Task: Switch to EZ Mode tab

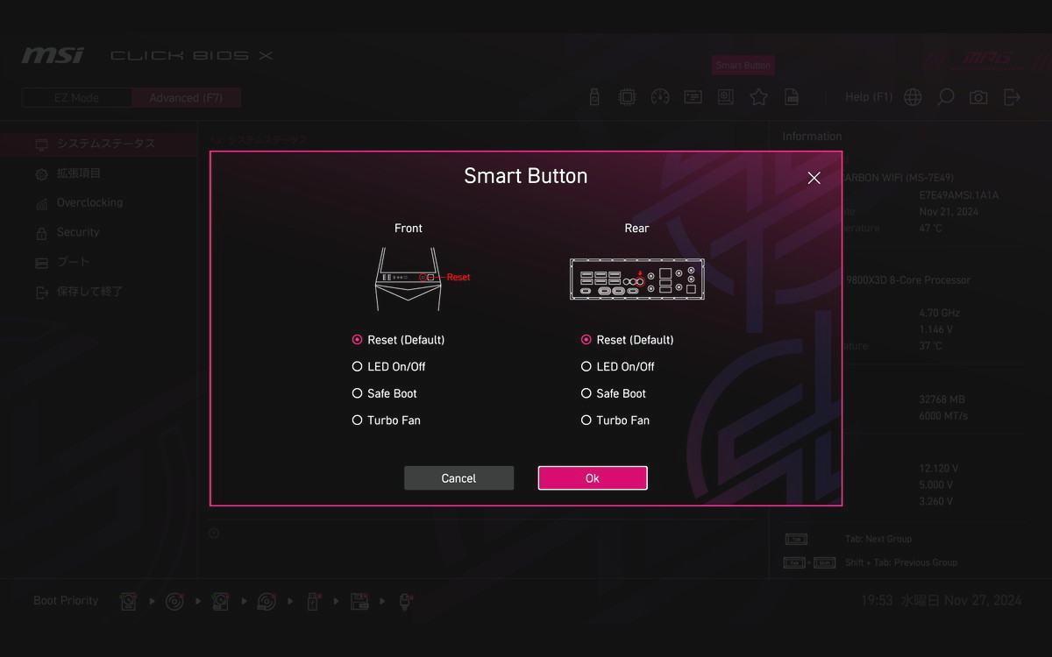Action: click(x=76, y=98)
